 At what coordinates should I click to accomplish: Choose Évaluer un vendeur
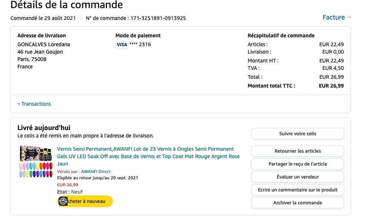pos(297,177)
